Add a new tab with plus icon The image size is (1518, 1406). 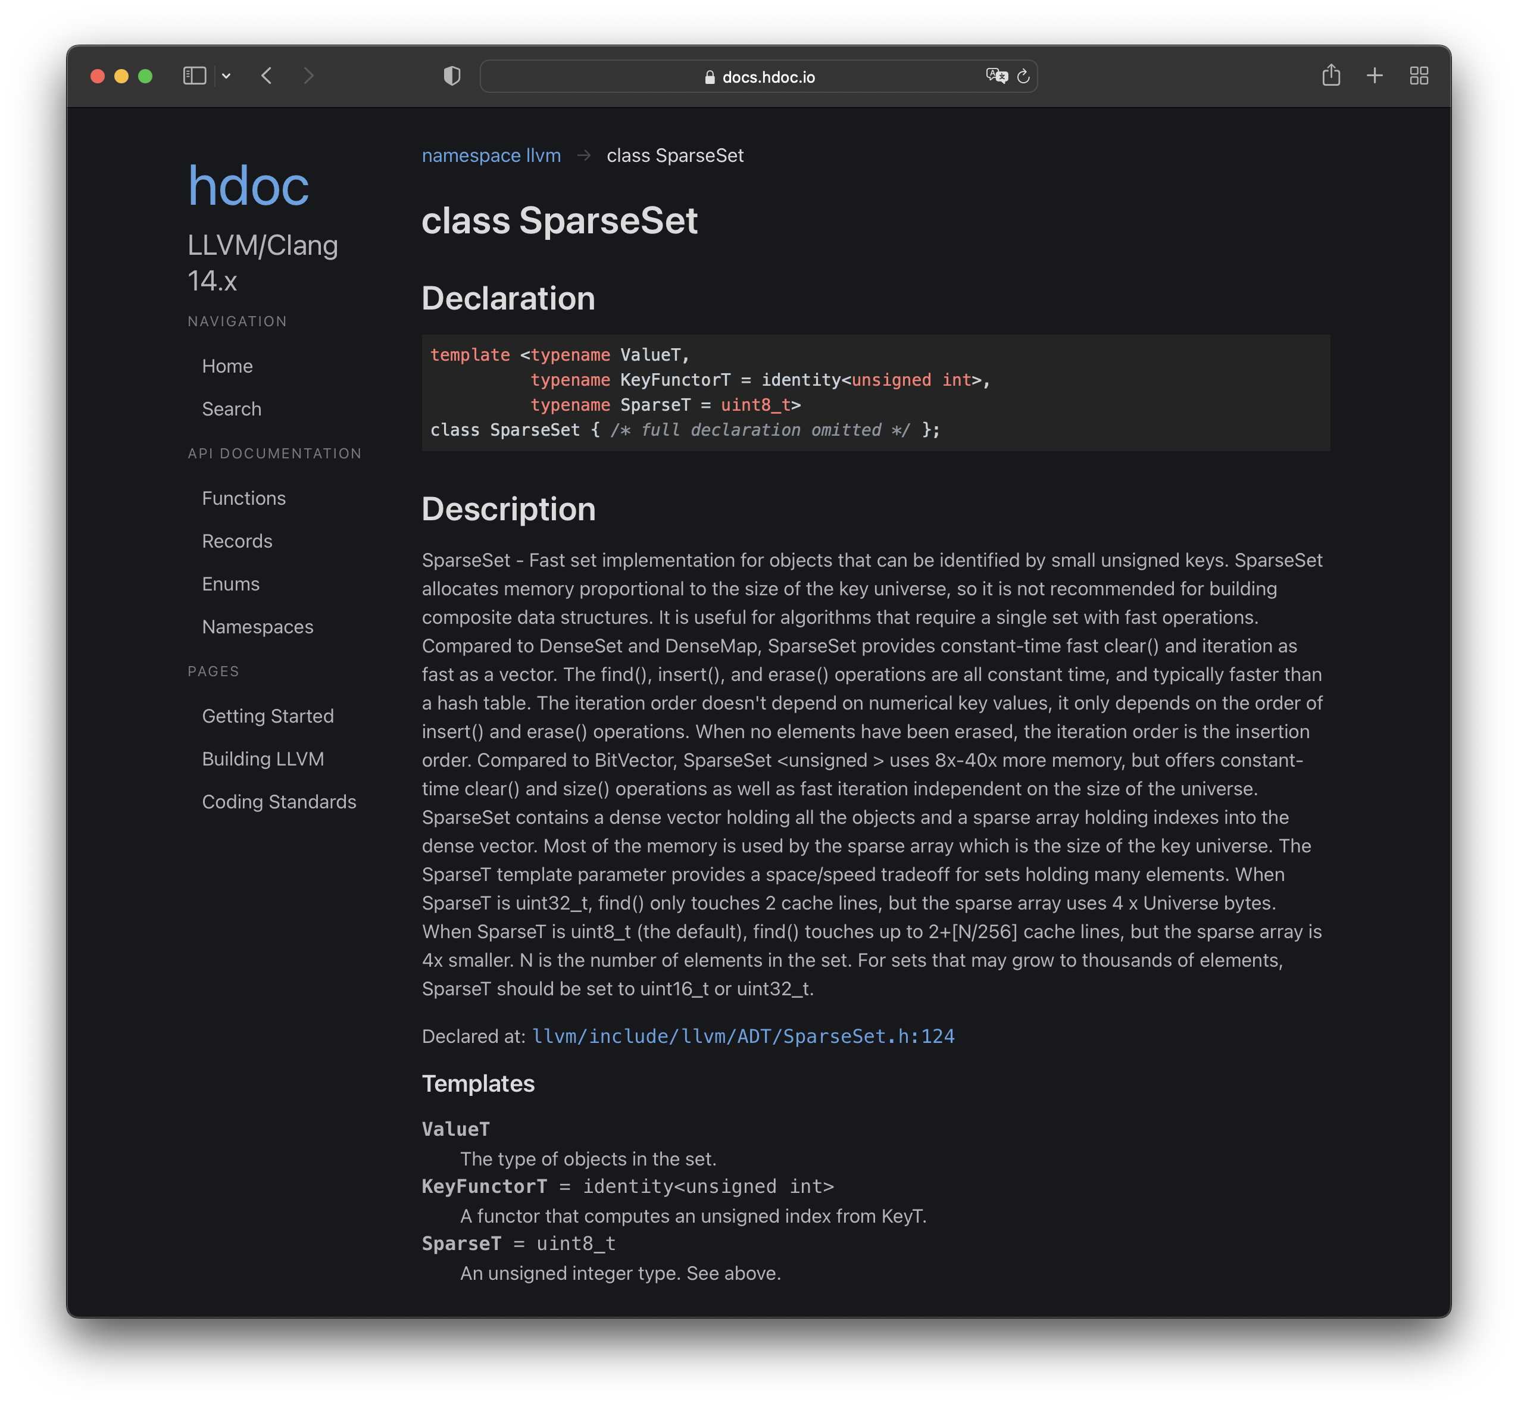(x=1374, y=76)
